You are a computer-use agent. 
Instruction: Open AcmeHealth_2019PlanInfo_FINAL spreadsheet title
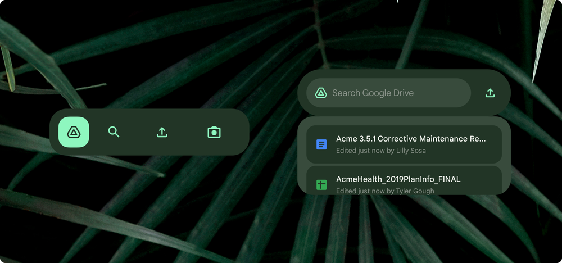pos(398,179)
